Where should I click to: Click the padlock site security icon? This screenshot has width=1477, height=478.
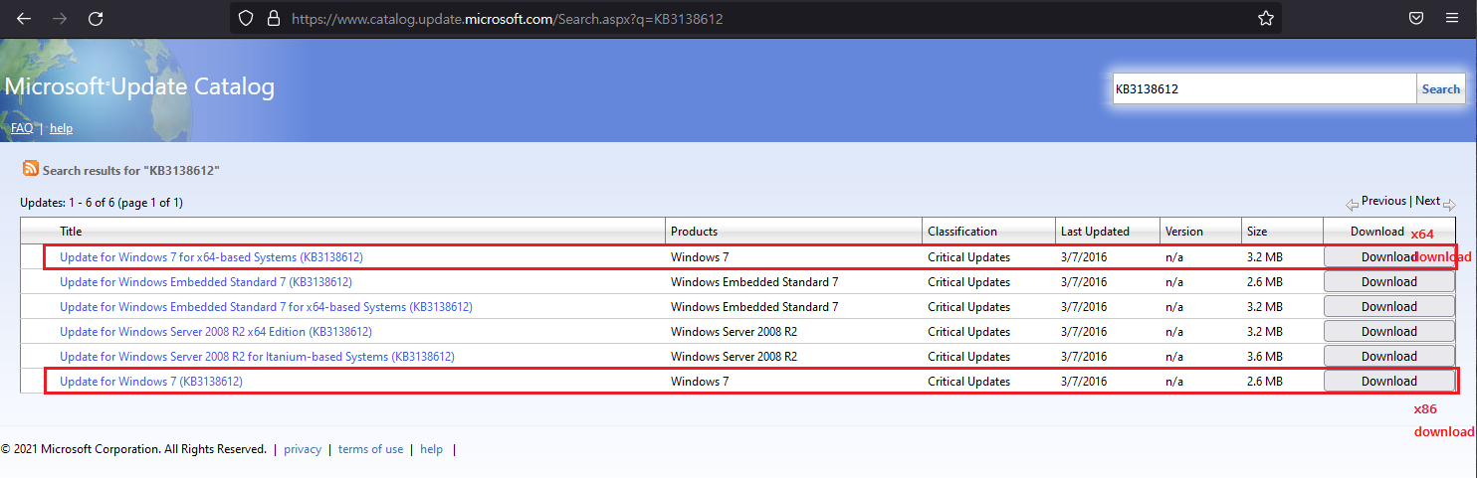point(273,19)
